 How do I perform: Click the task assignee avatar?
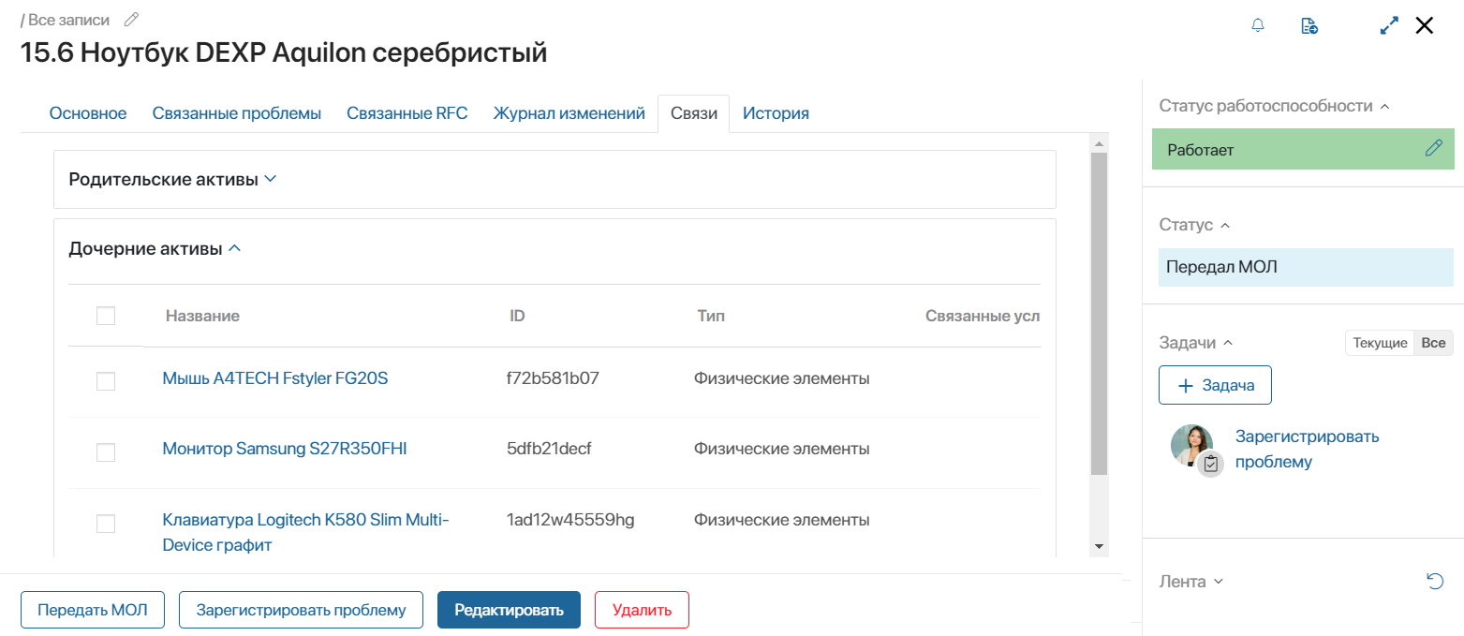click(x=1192, y=446)
